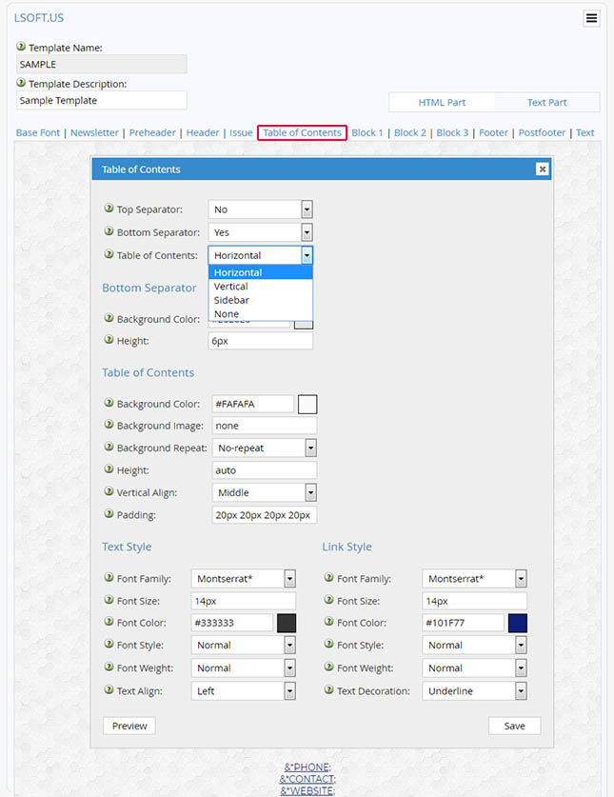The image size is (614, 797).
Task: Open Link Style Font Weight dropdown
Action: click(475, 667)
